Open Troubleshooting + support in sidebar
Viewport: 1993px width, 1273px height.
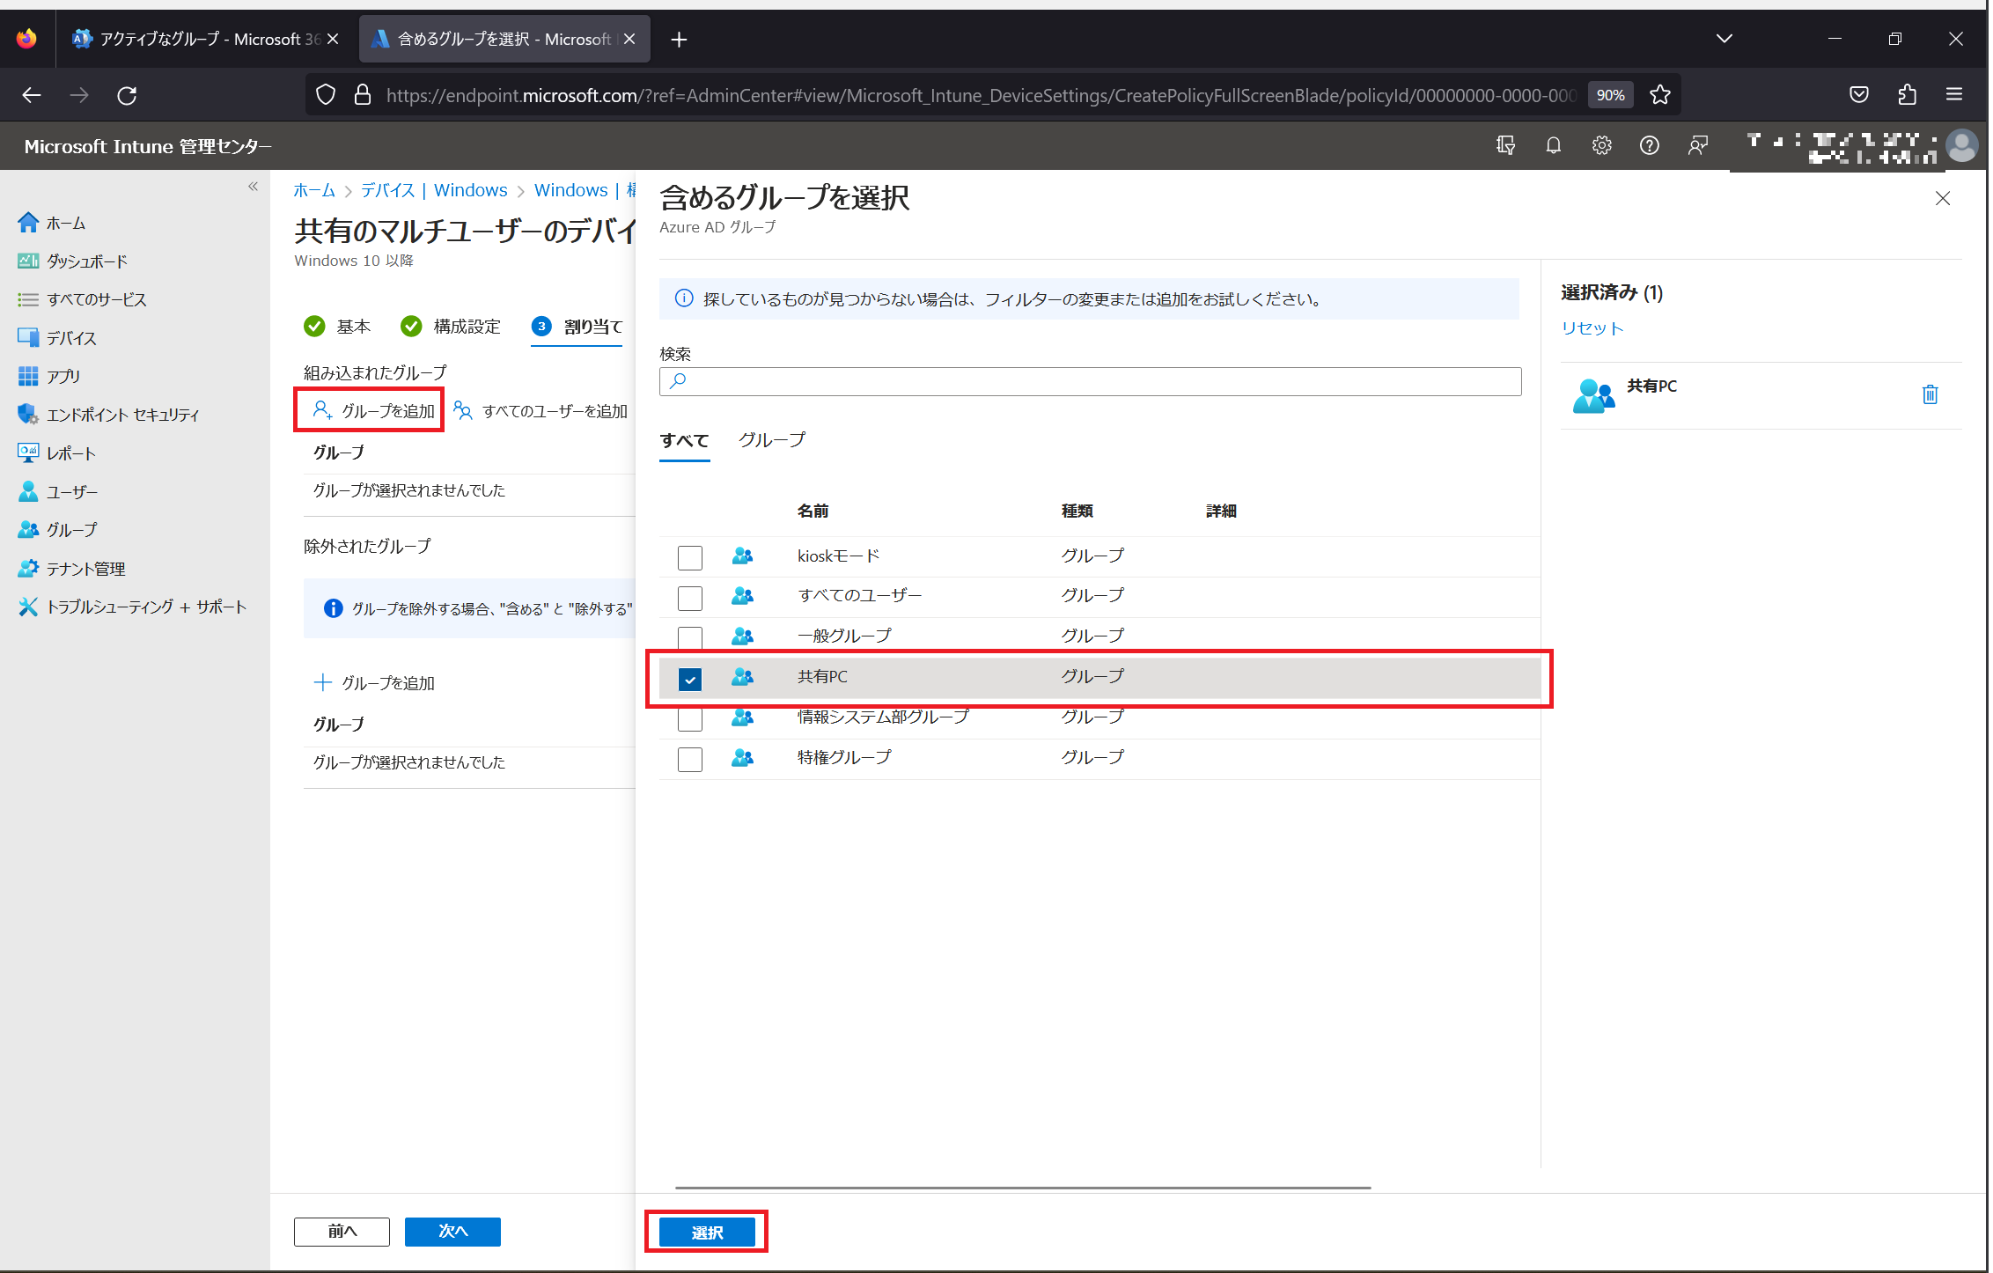[x=132, y=607]
